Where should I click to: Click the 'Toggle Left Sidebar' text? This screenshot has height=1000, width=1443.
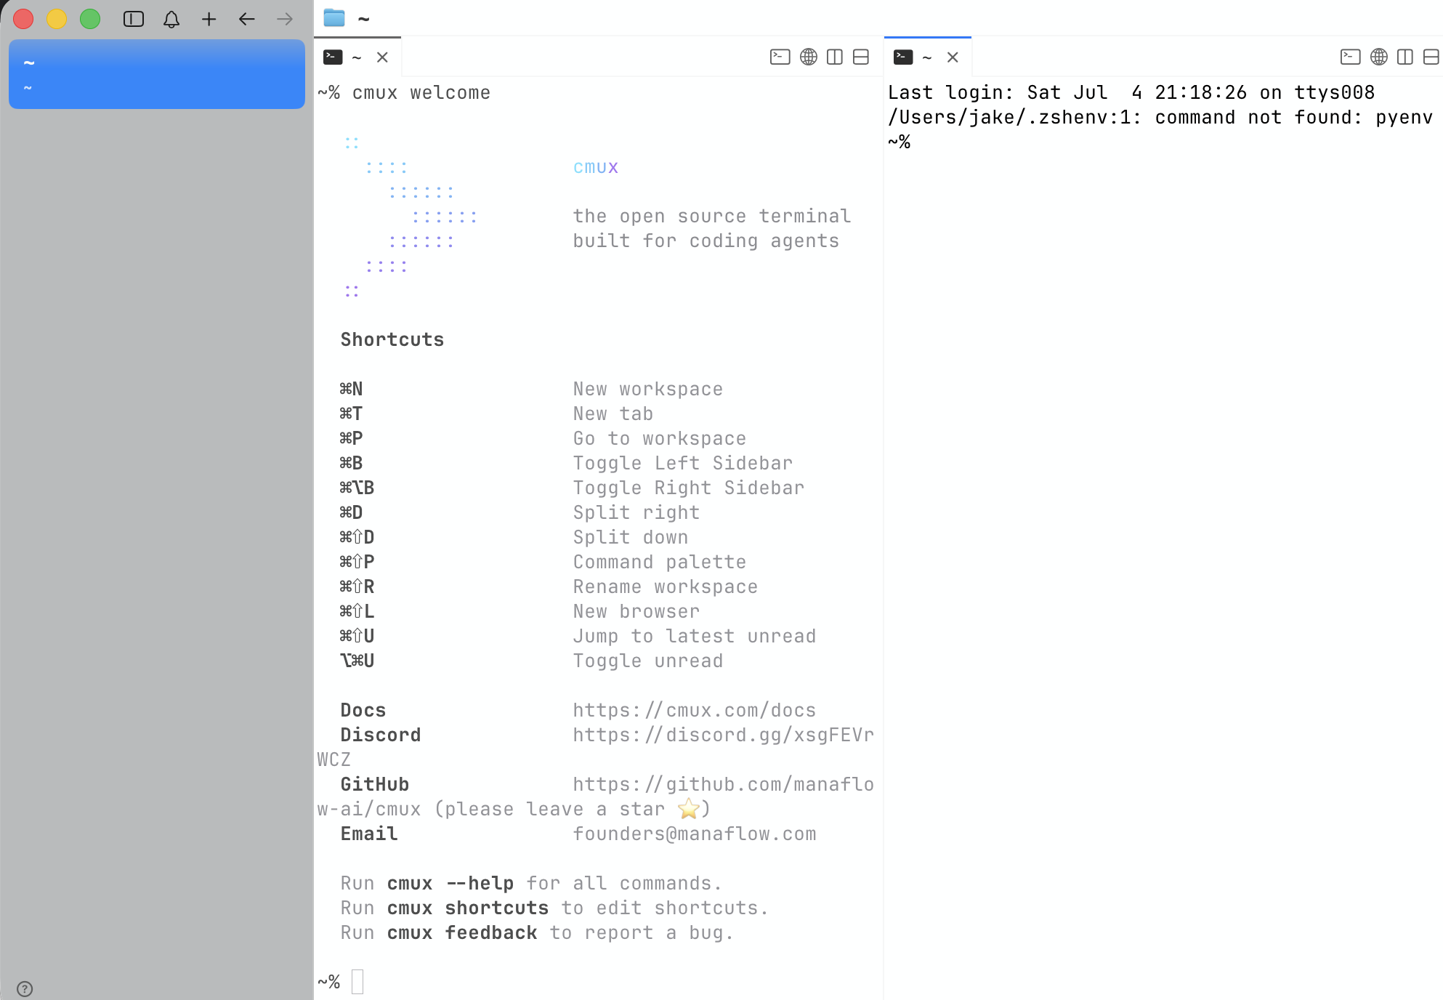pyautogui.click(x=683, y=463)
